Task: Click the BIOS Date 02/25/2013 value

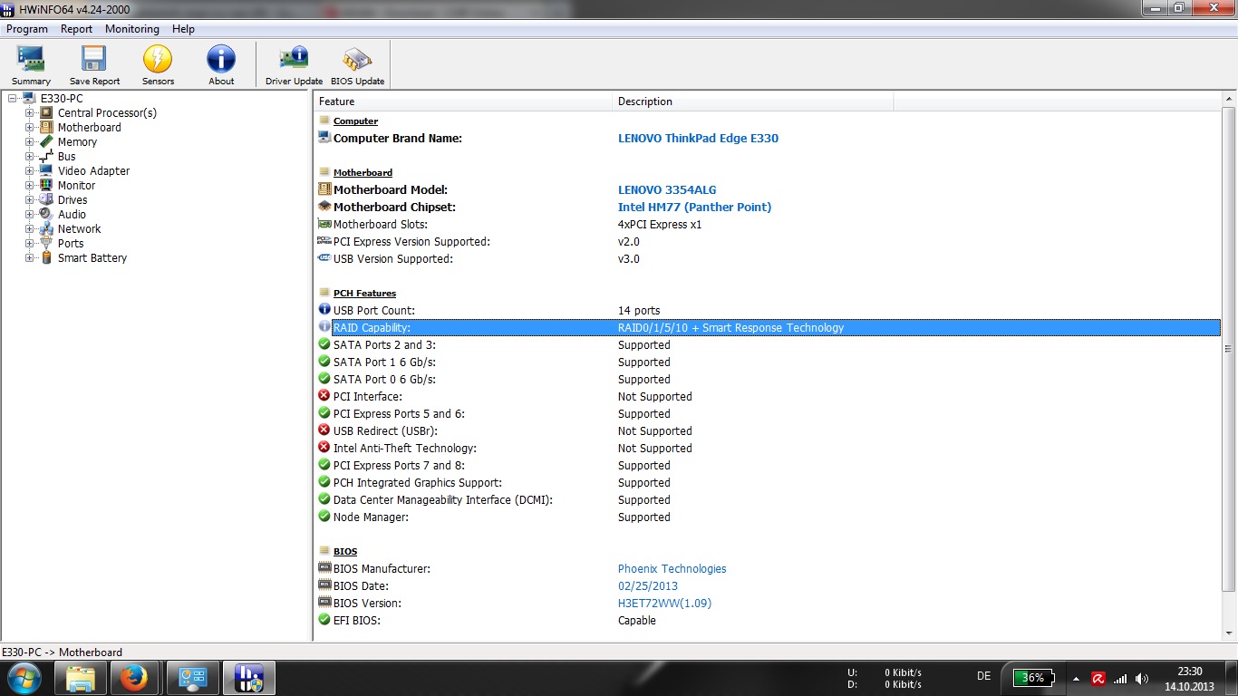Action: pyautogui.click(x=648, y=586)
